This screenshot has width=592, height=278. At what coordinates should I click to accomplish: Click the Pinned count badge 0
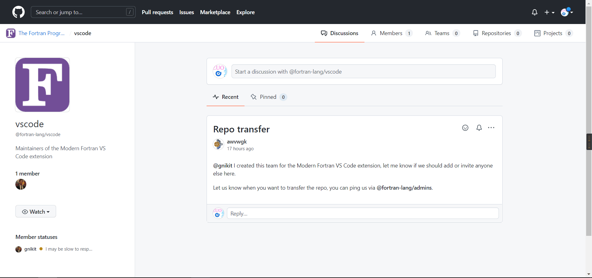point(283,97)
